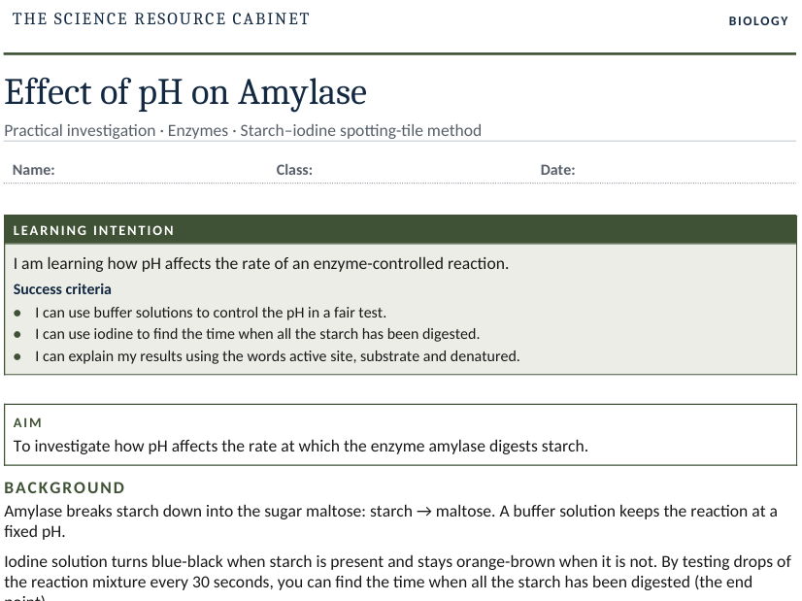Click the bullet beside buffer solutions criterion
The height and width of the screenshot is (601, 802).
pos(17,313)
